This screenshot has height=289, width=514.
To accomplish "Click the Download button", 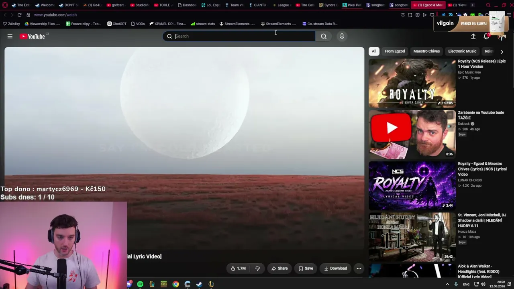I will [335, 269].
